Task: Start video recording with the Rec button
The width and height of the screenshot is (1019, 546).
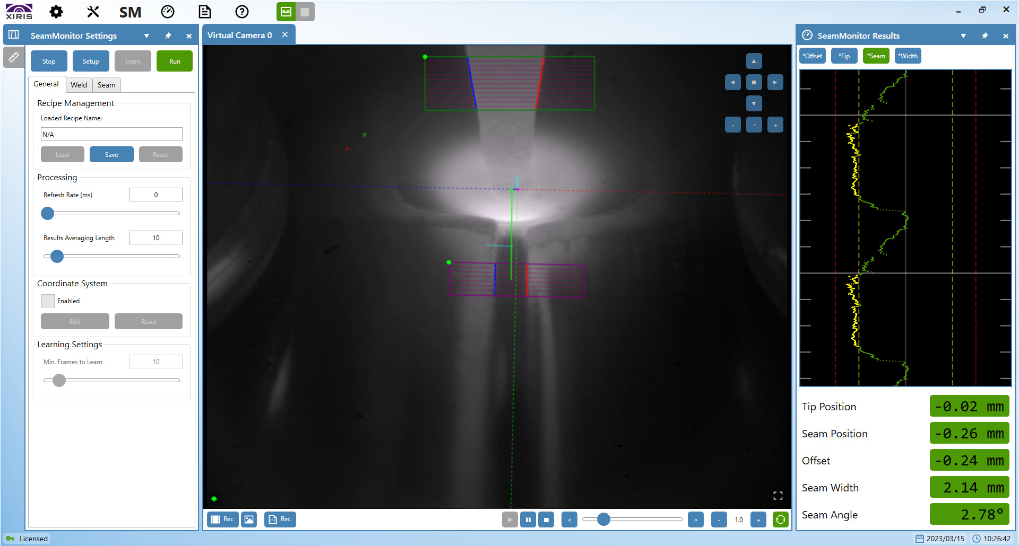Action: (222, 519)
